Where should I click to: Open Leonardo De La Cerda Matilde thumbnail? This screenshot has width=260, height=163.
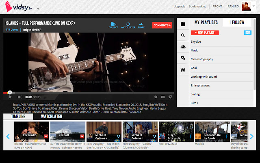pyautogui.click(x=212, y=132)
